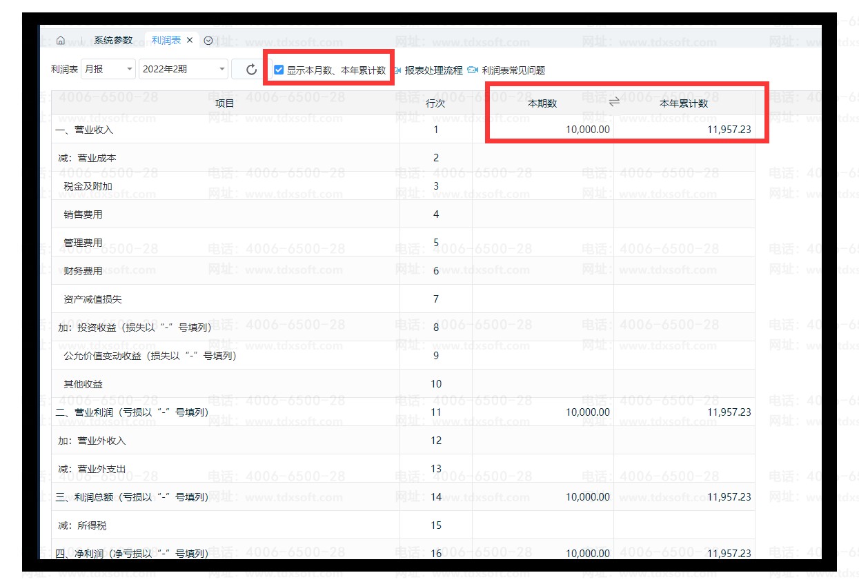Viewport: 859px width, 584px height.
Task: Open 利润表常见问题 help link
Action: click(x=513, y=70)
